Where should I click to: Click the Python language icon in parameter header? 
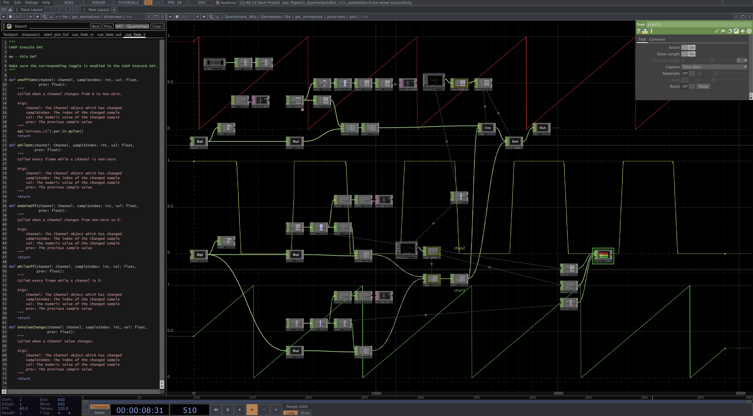coord(736,31)
